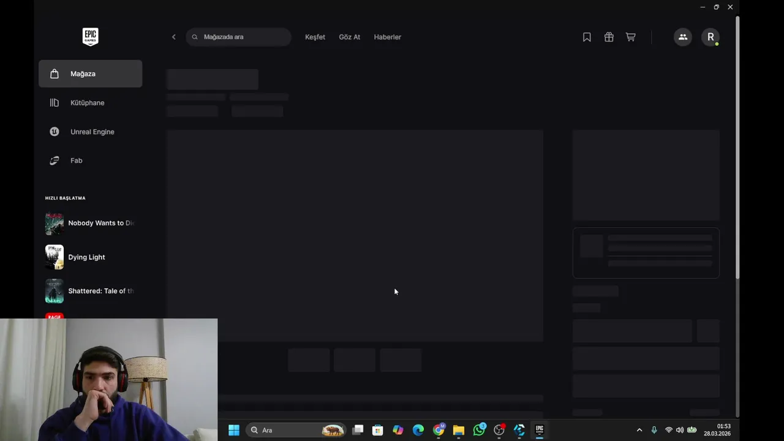
Task: Click the battery tray icon
Action: (692, 430)
